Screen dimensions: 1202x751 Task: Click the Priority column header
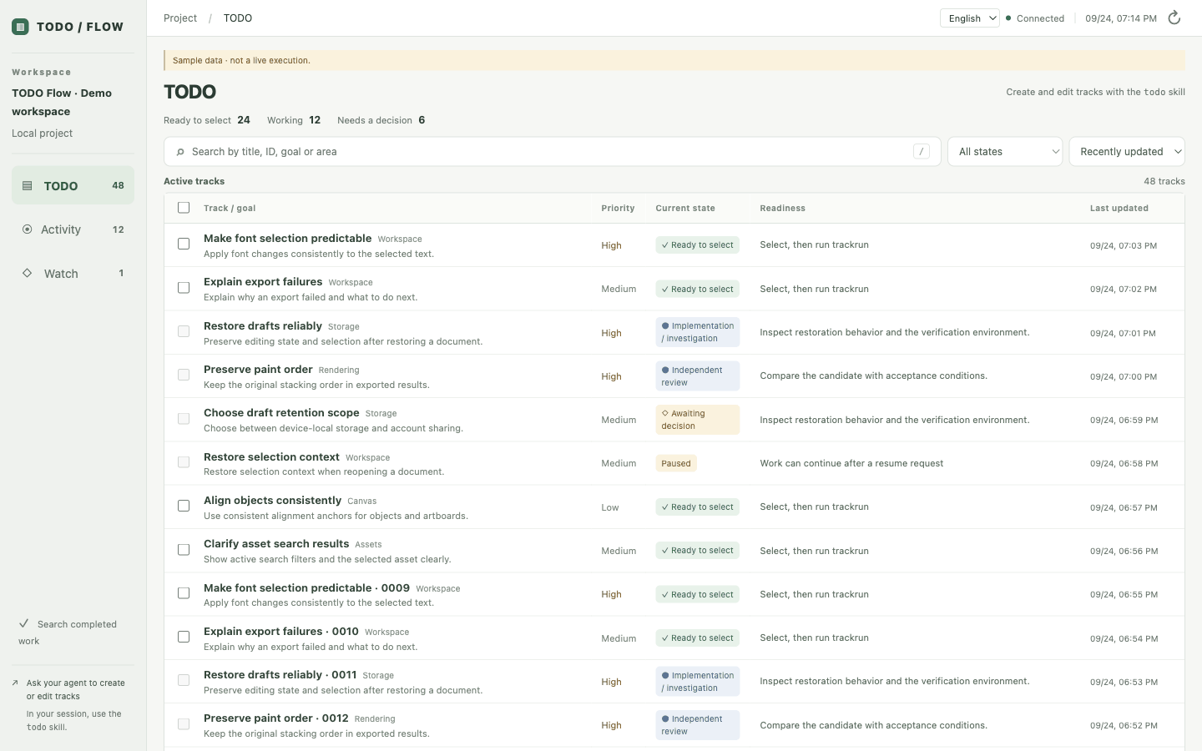pos(618,208)
